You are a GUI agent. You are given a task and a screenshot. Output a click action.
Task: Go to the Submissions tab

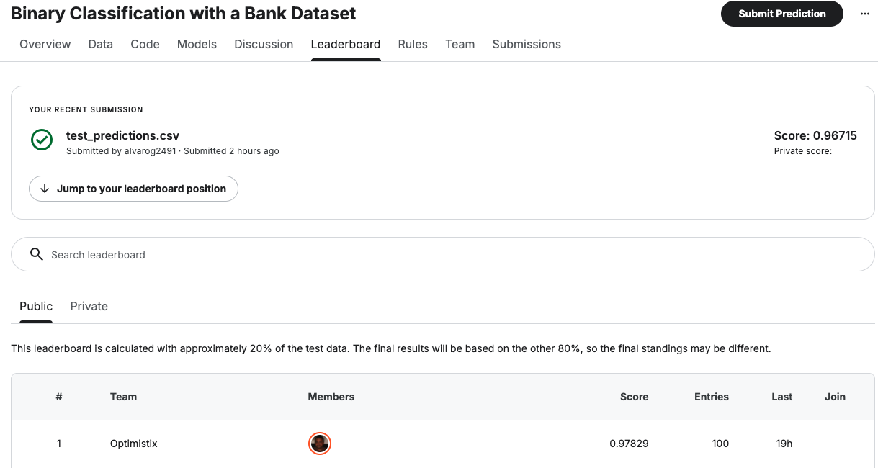(x=527, y=44)
